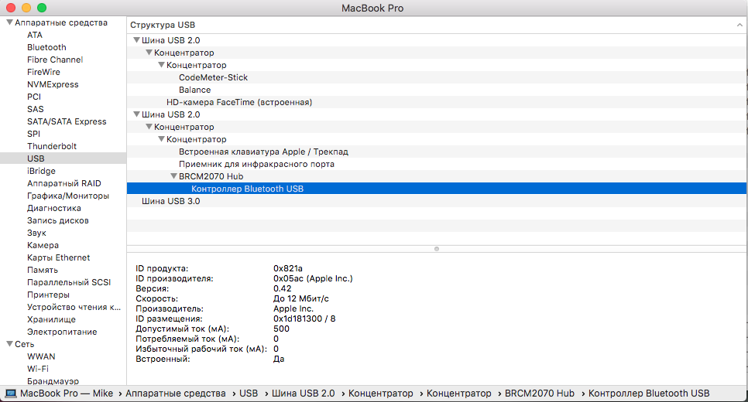Image resolution: width=748 pixels, height=402 pixels.
Task: Select Хранилище in the sidebar
Action: (x=51, y=319)
